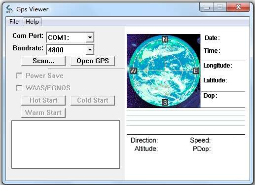This screenshot has width=255, height=185.
Task: Click the Scan... button
Action: click(x=43, y=61)
